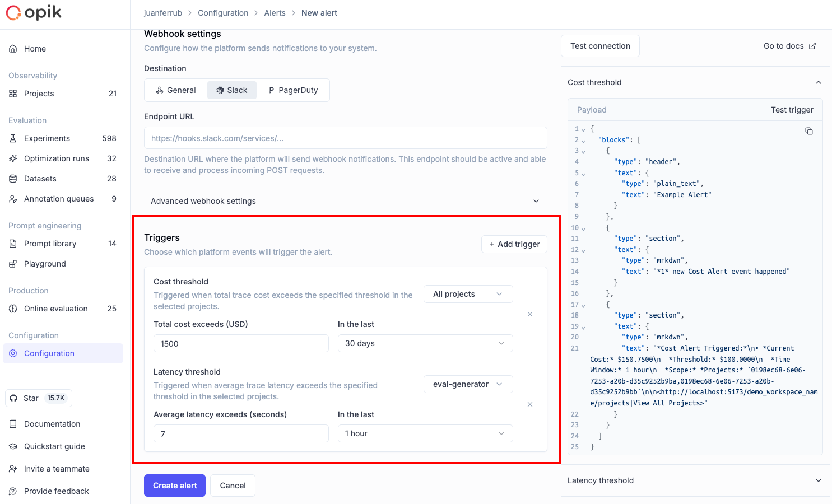Expand Advanced webhook settings
Viewport: 832px width, 504px height.
[x=345, y=200]
